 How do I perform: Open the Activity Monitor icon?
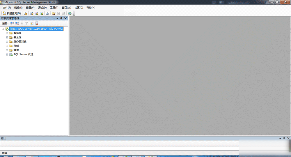tap(70, 13)
